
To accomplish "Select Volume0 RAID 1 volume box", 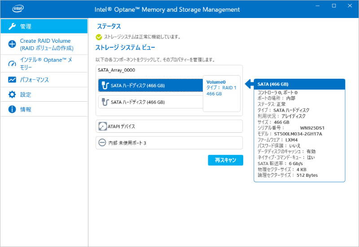I will pos(222,94).
